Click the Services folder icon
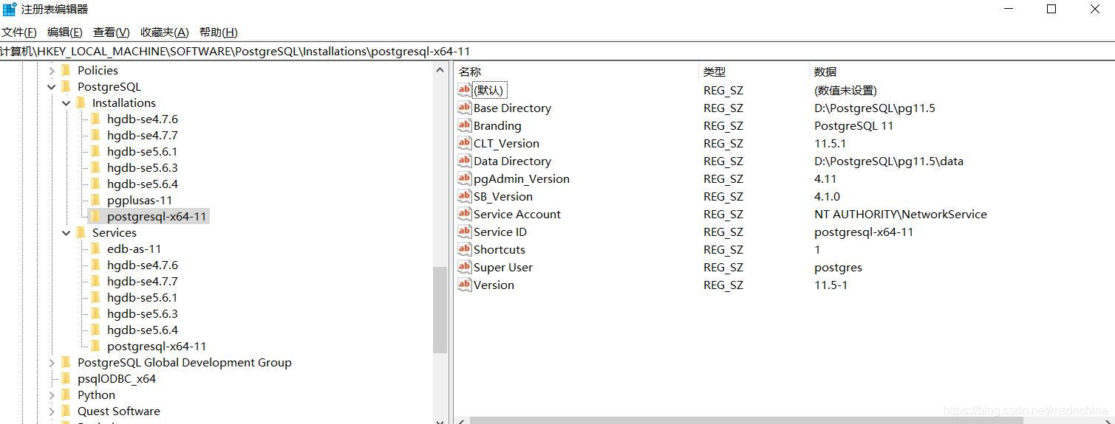Viewport: 1115px width, 424px height. coord(81,232)
